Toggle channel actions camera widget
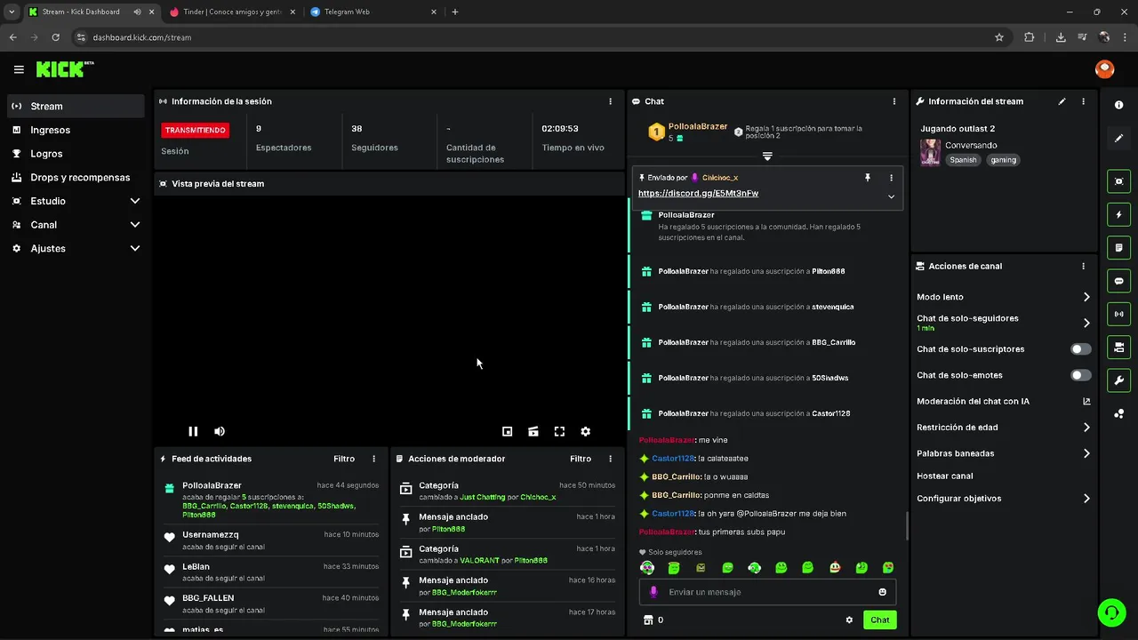This screenshot has width=1138, height=640. 1118,347
